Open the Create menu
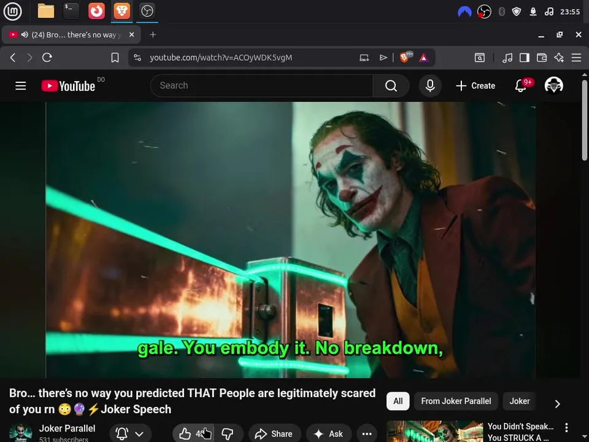This screenshot has height=442, width=589. coord(475,86)
